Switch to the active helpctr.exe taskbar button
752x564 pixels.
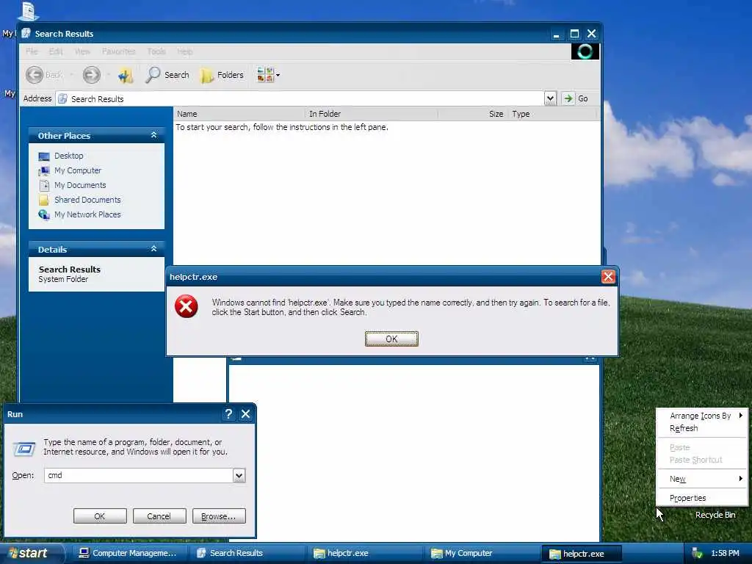click(x=582, y=554)
